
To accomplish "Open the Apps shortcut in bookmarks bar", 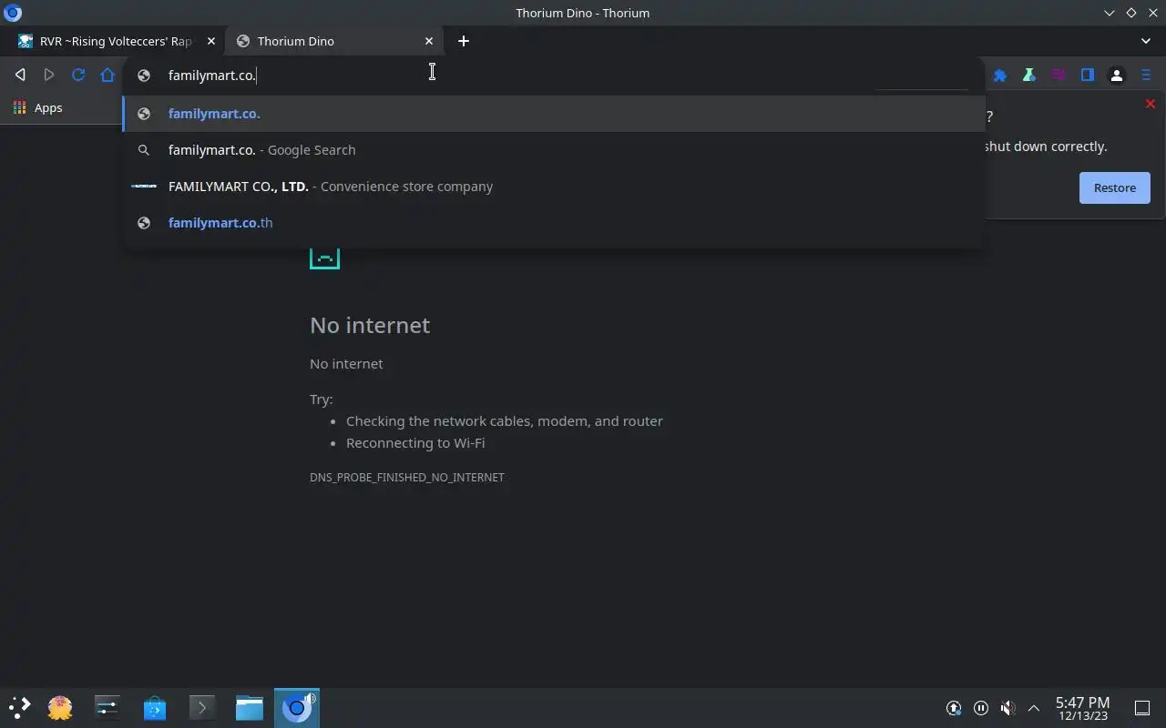I will (37, 107).
